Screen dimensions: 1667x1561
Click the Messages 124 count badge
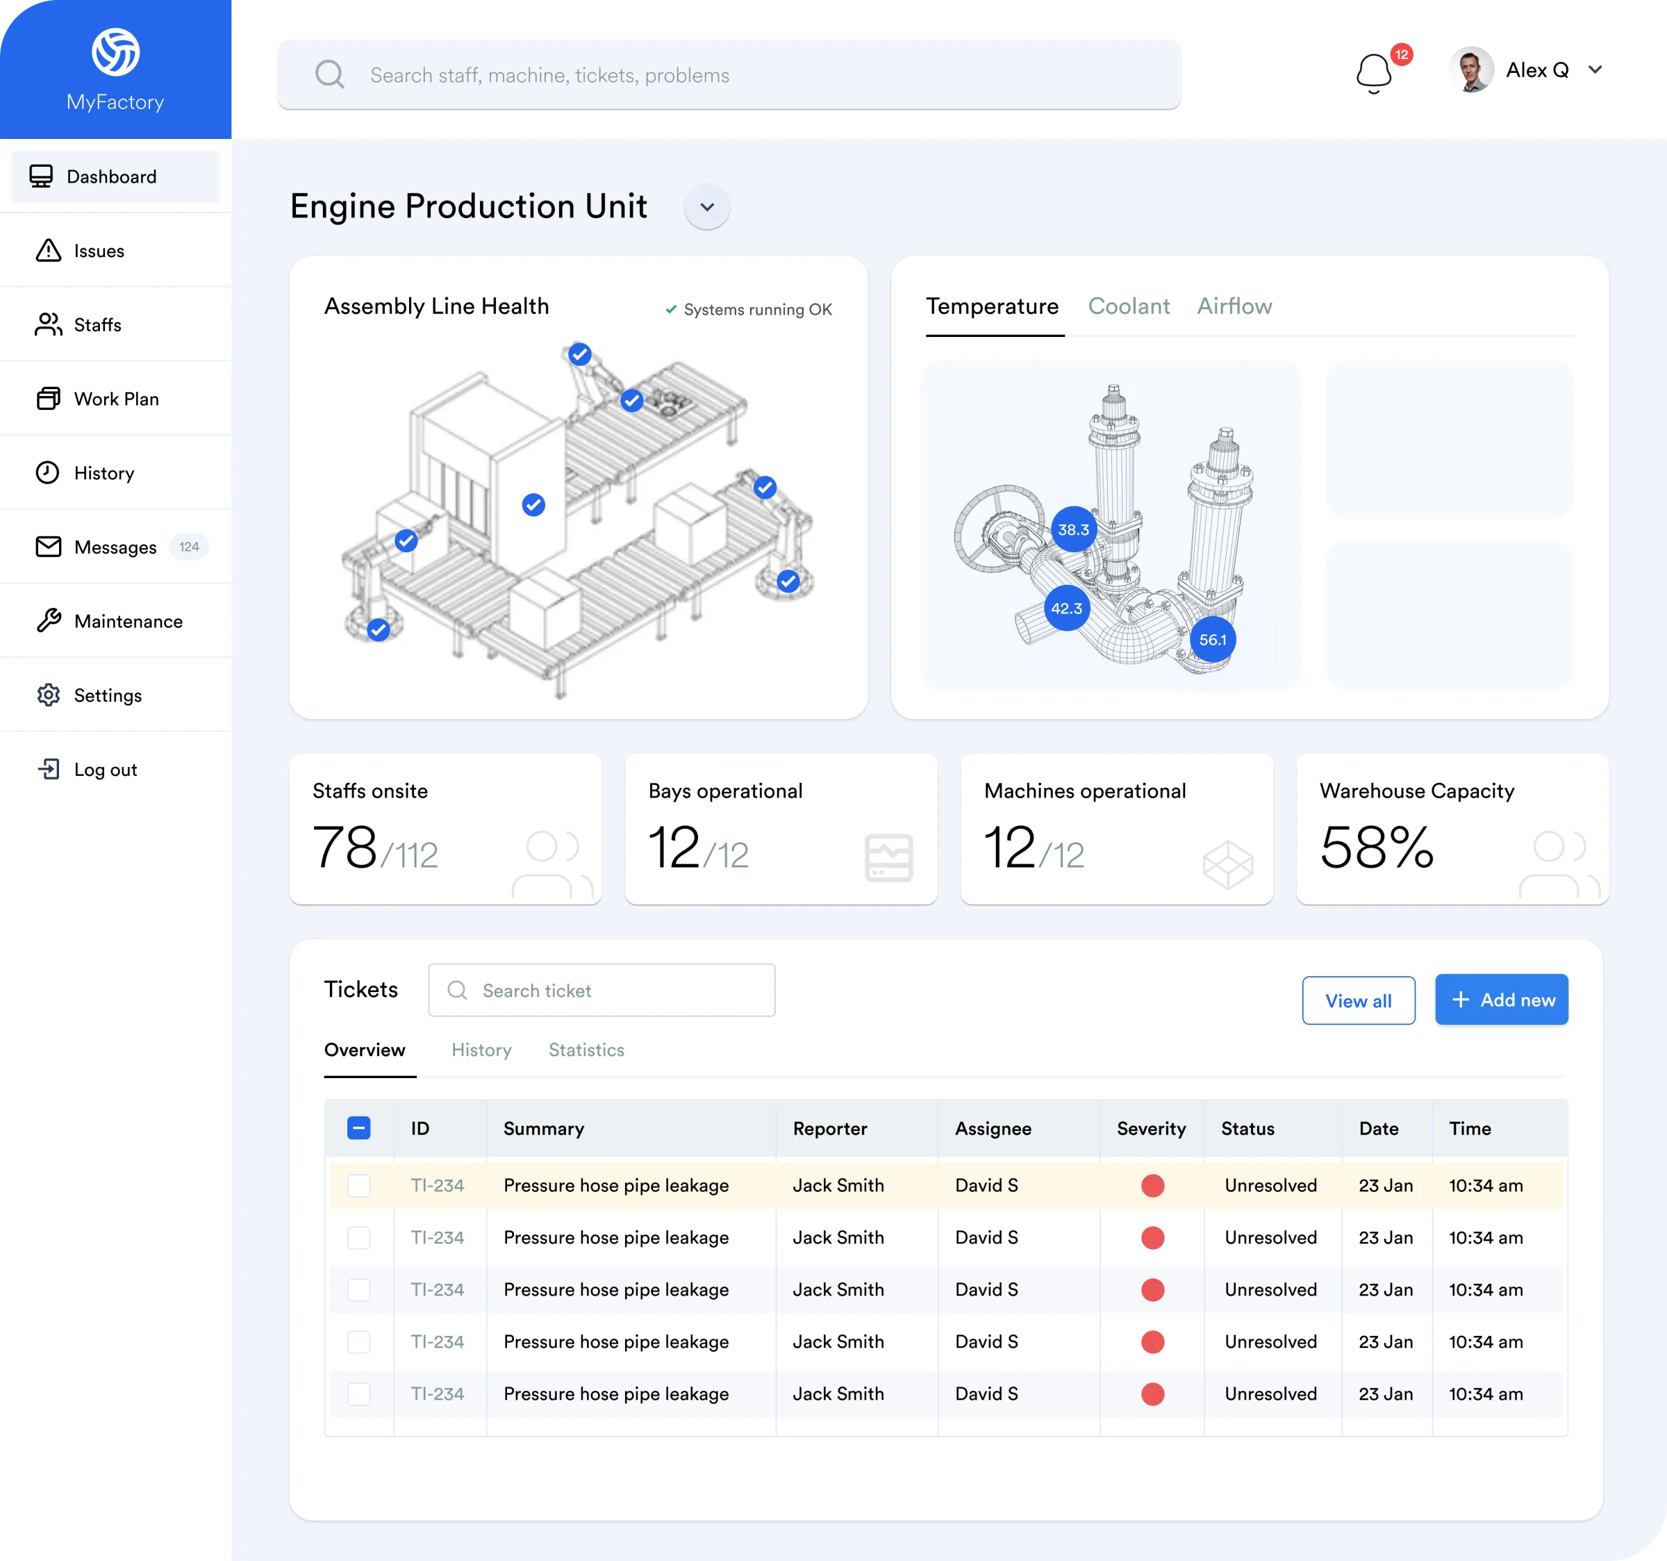[x=189, y=547]
